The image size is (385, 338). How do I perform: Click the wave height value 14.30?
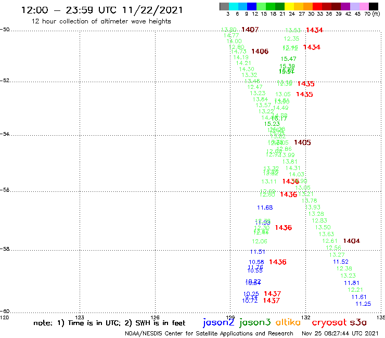point(247,69)
